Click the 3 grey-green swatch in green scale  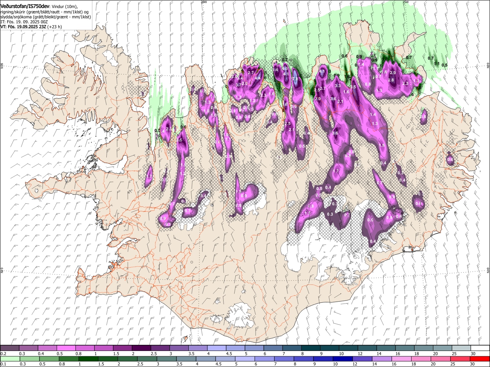[167, 359]
